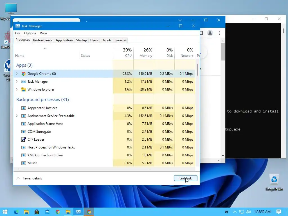This screenshot has height=216, width=288.
Task: Open Chrome three-dot menu in browser window
Action: (219, 33)
